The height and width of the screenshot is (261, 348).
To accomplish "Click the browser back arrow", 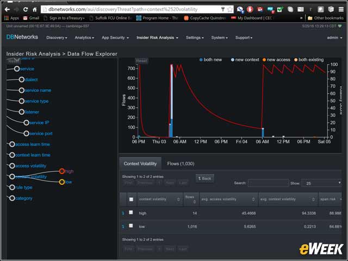I will [x=7, y=9].
